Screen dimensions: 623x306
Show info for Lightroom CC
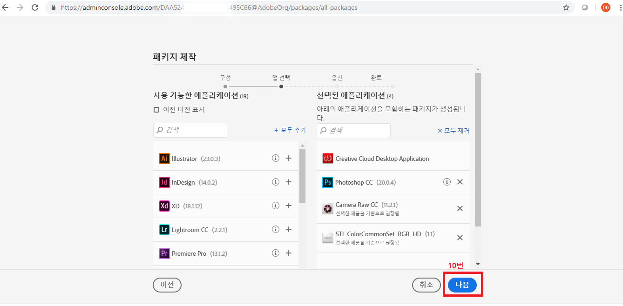[275, 229]
